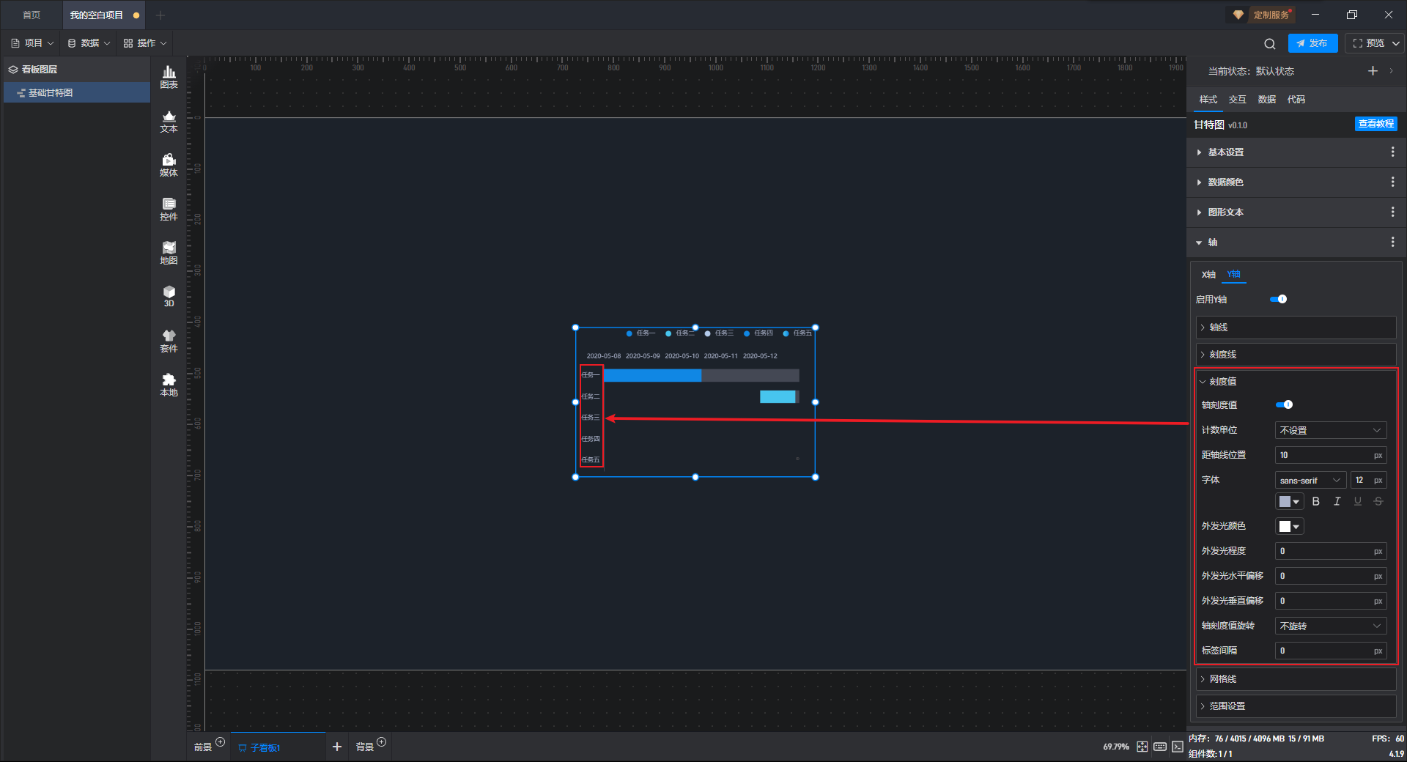Viewport: 1407px width, 762px height.
Task: Switch to the 数据 properties tab
Action: tap(1266, 99)
